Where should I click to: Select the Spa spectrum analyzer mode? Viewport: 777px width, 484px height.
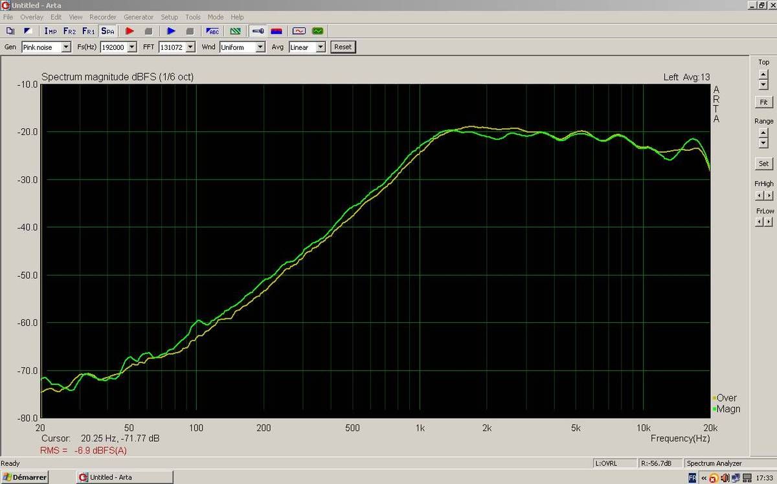(x=107, y=30)
